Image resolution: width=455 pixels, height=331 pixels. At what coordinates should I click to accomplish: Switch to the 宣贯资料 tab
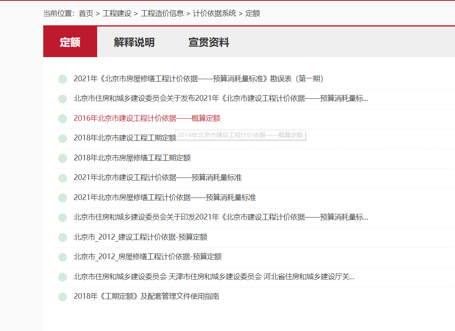[209, 42]
